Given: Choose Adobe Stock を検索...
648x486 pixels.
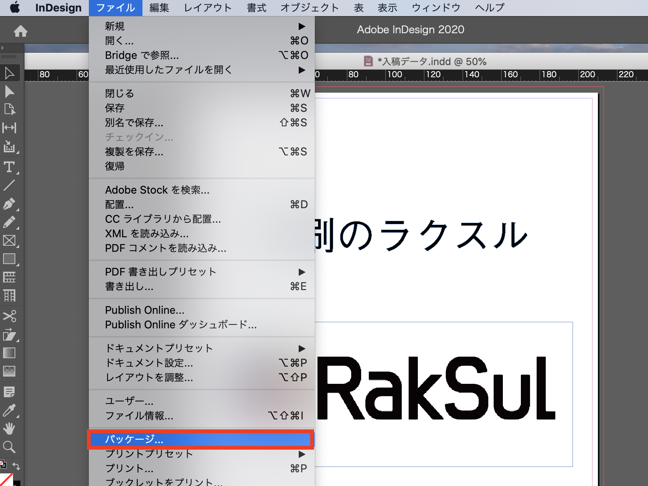Looking at the screenshot, I should [x=202, y=190].
